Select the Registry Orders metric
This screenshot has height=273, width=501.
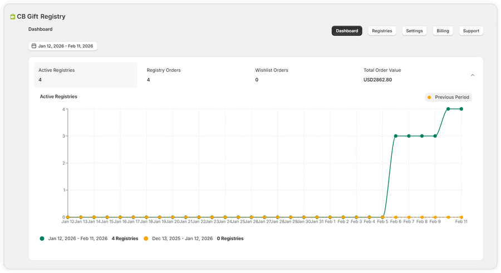coord(194,75)
